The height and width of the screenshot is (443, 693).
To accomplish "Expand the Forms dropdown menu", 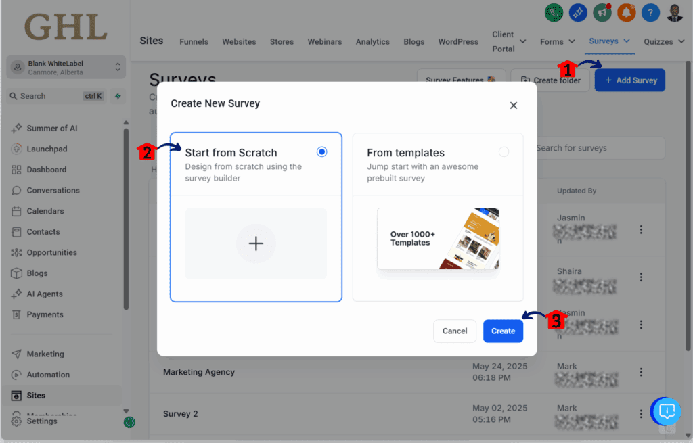I will 571,41.
